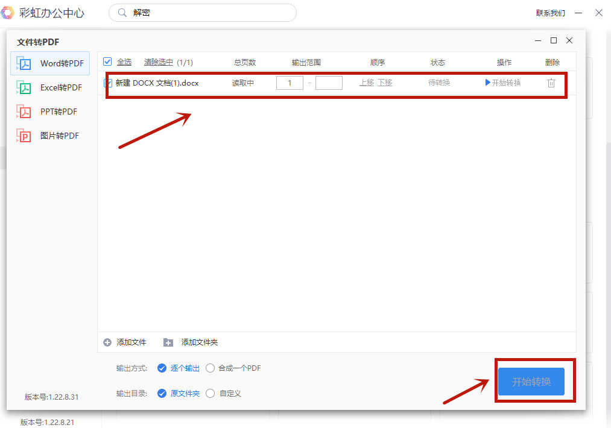Click the 添加文件 plus icon
The width and height of the screenshot is (611, 428).
(x=107, y=342)
